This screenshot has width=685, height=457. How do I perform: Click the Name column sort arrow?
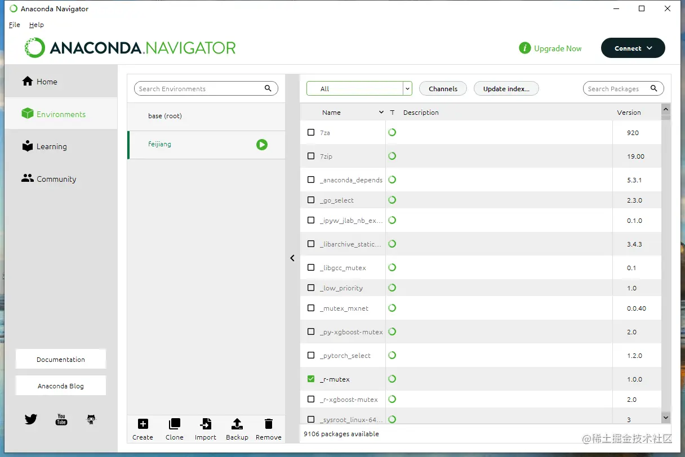pyautogui.click(x=381, y=113)
